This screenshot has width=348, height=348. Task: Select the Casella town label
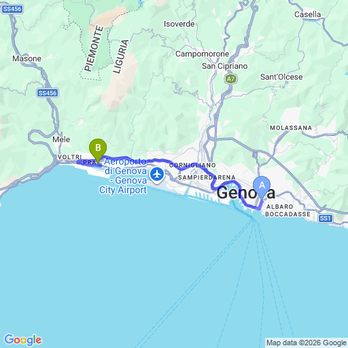point(307,14)
